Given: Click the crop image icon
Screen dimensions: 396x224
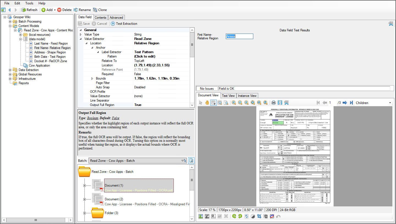Looking at the screenshot, I should coord(259,216).
